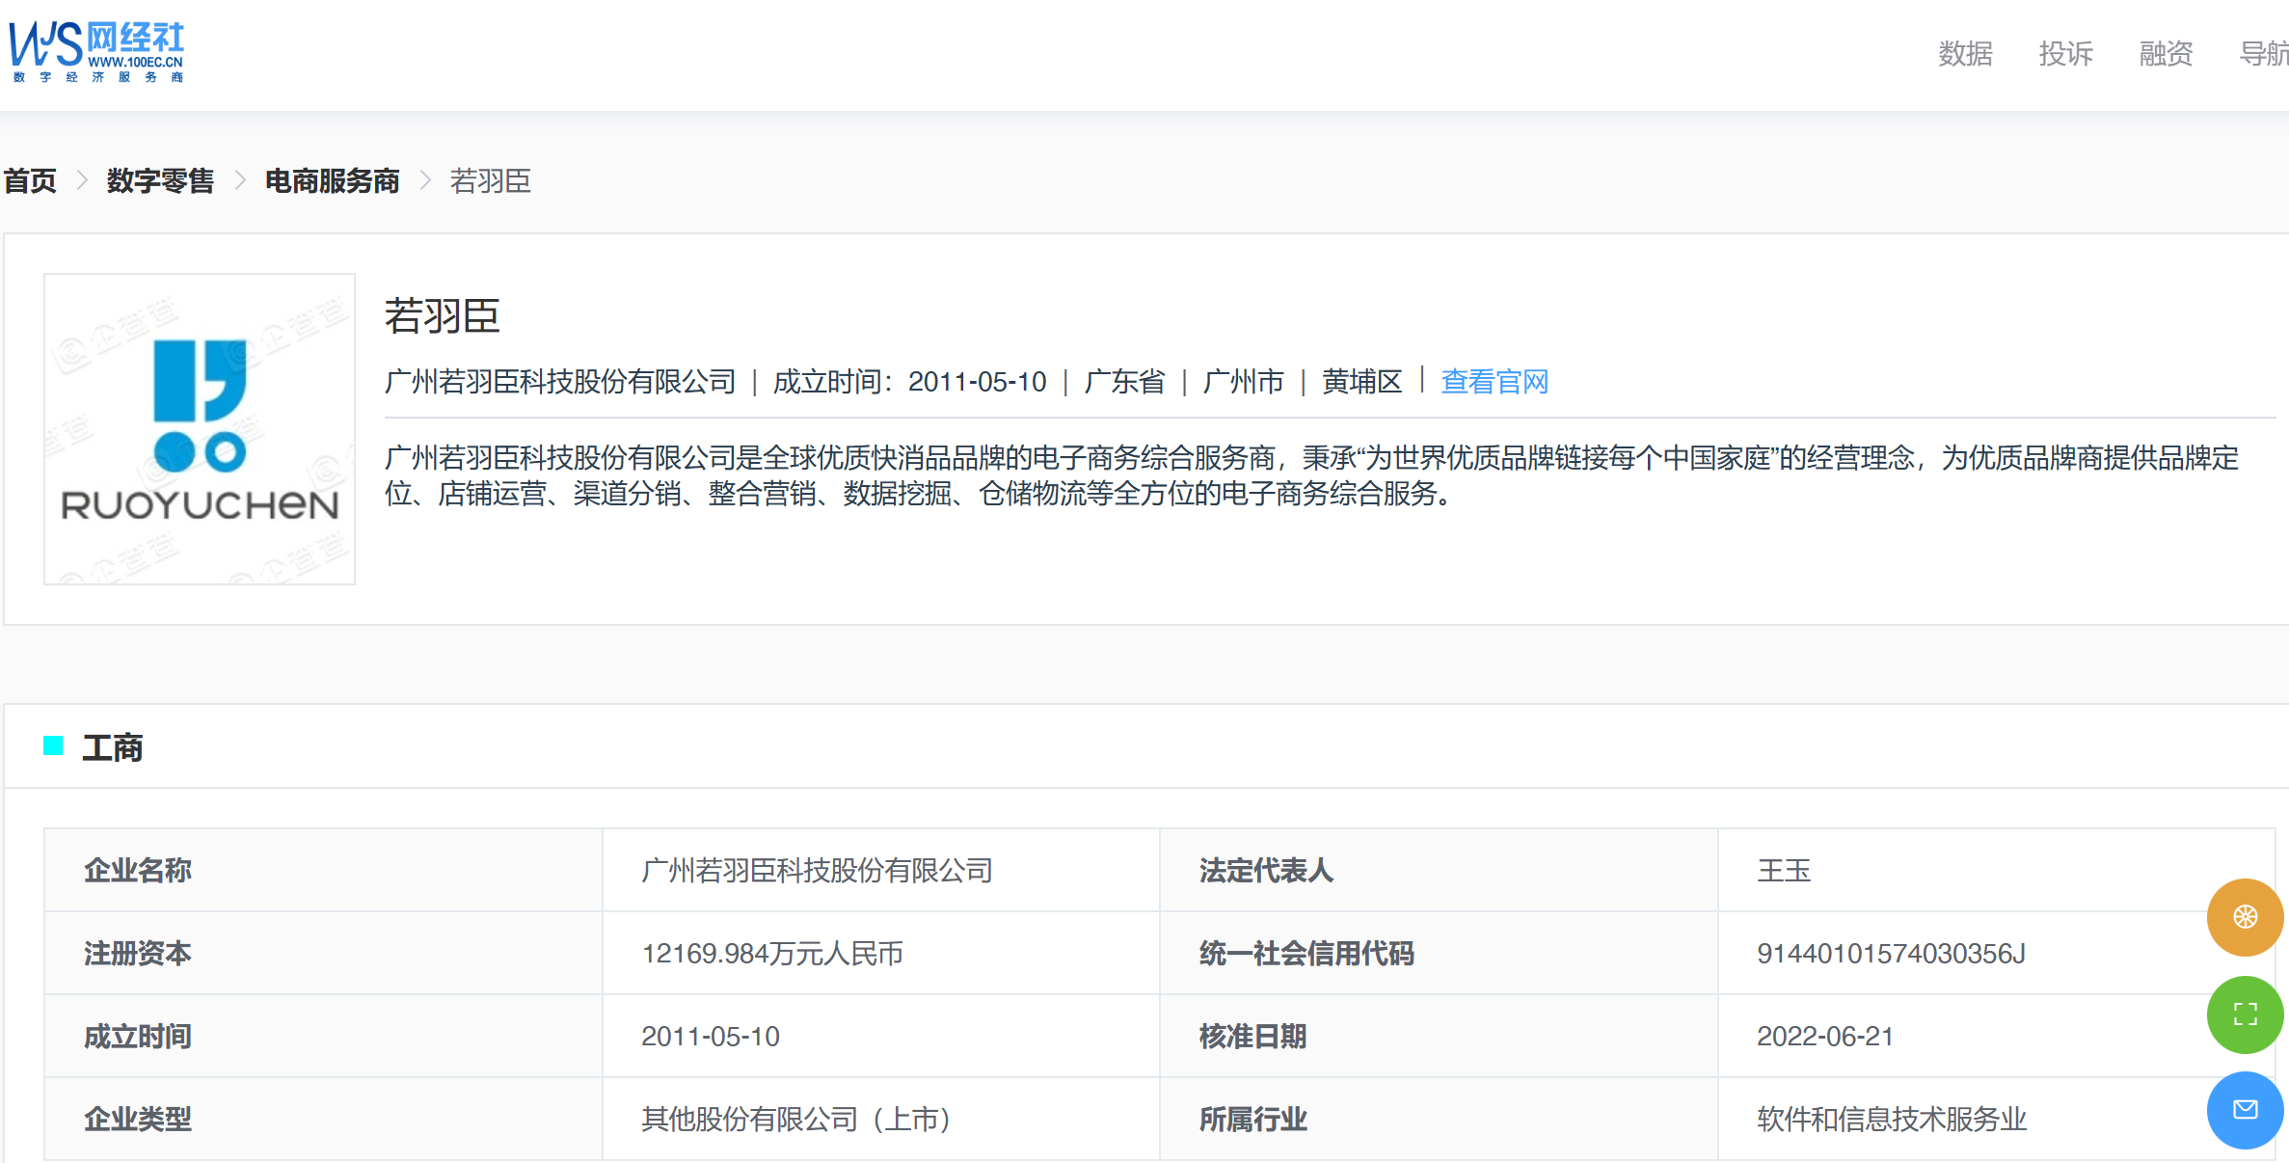Click the 王玉 table value
Screen dimensions: 2289x1163
1784,871
